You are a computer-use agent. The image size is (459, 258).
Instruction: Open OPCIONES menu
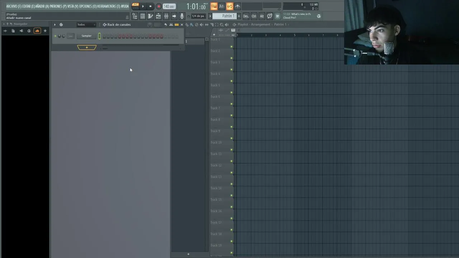[88, 6]
